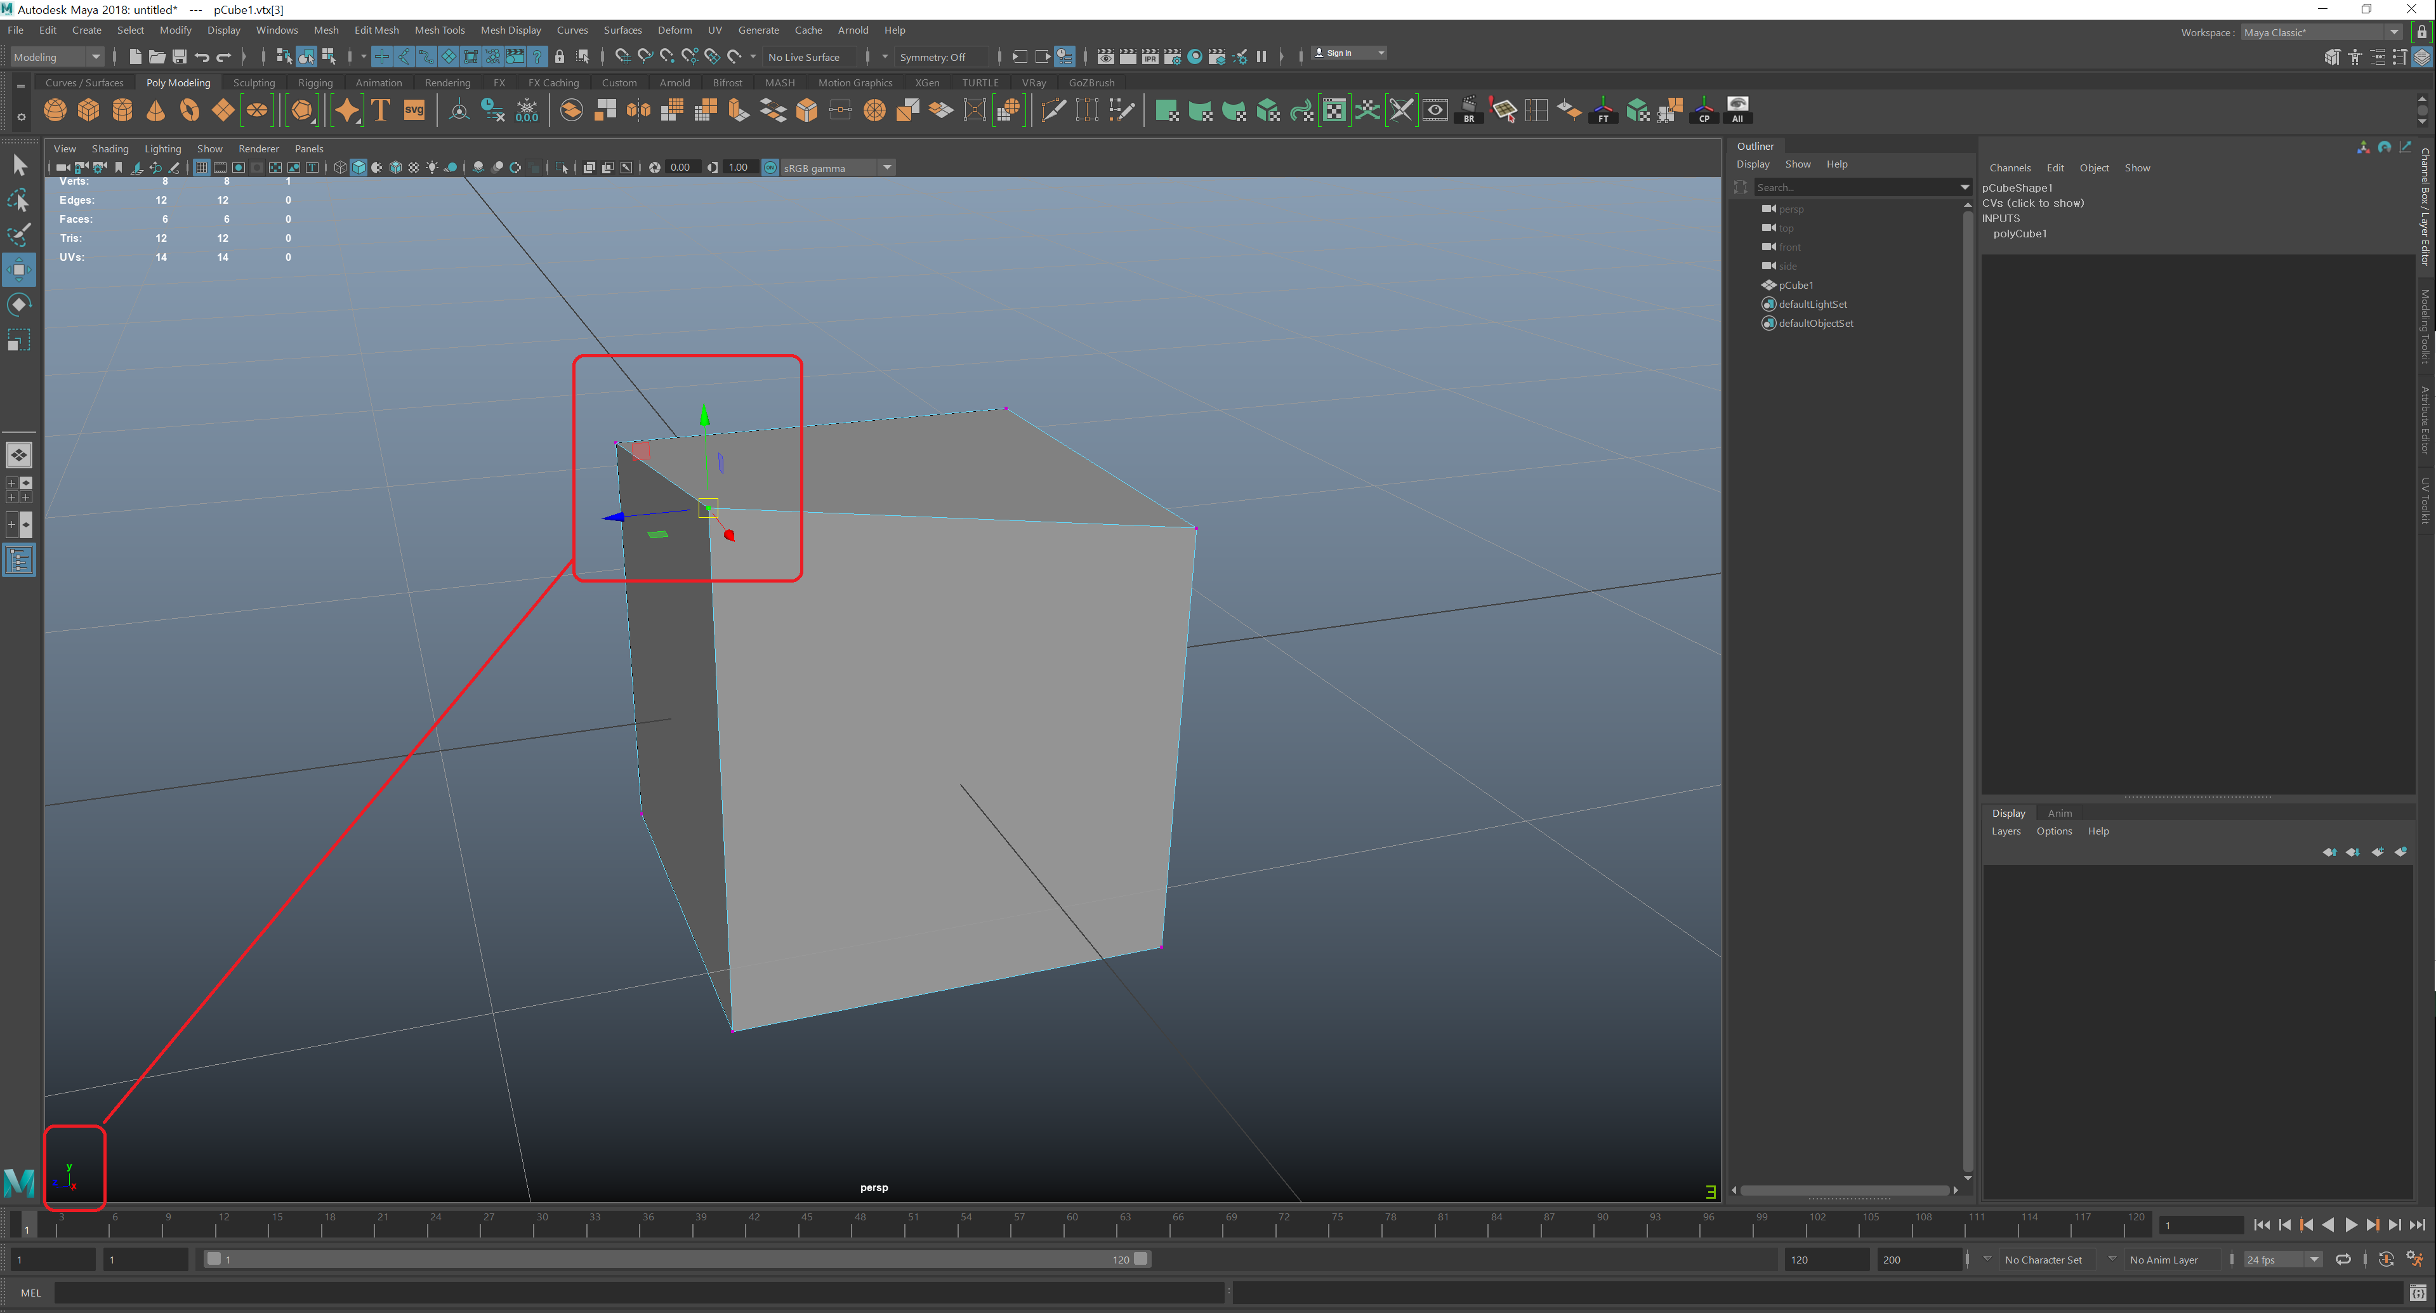Click the Mirror geometry shelf icon
The height and width of the screenshot is (1313, 2436).
639,110
